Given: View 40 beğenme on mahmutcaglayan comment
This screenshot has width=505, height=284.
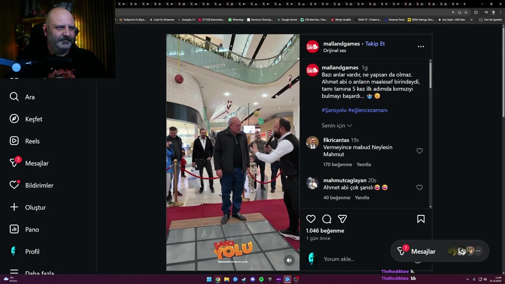Looking at the screenshot, I should [x=337, y=198].
